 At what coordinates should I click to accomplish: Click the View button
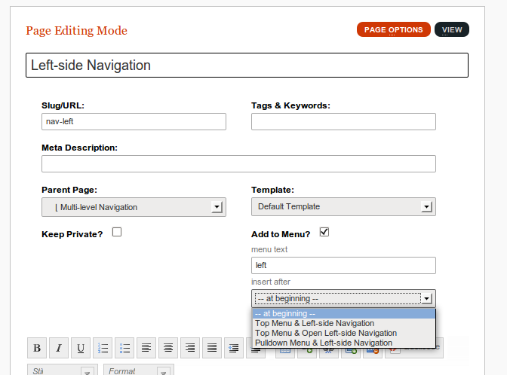click(x=452, y=30)
